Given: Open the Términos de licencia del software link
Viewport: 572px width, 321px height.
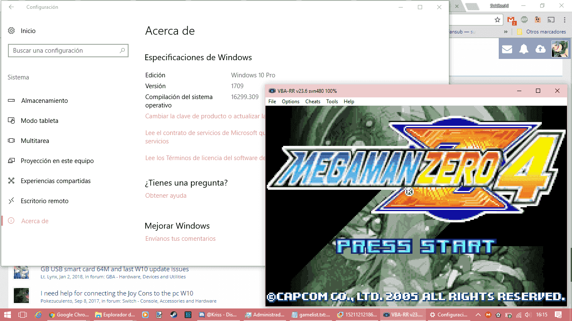Looking at the screenshot, I should pos(205,158).
